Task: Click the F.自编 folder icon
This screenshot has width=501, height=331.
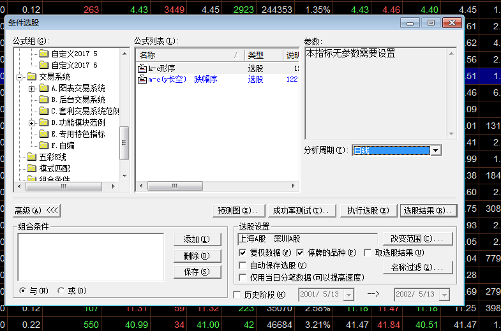Action: click(43, 145)
